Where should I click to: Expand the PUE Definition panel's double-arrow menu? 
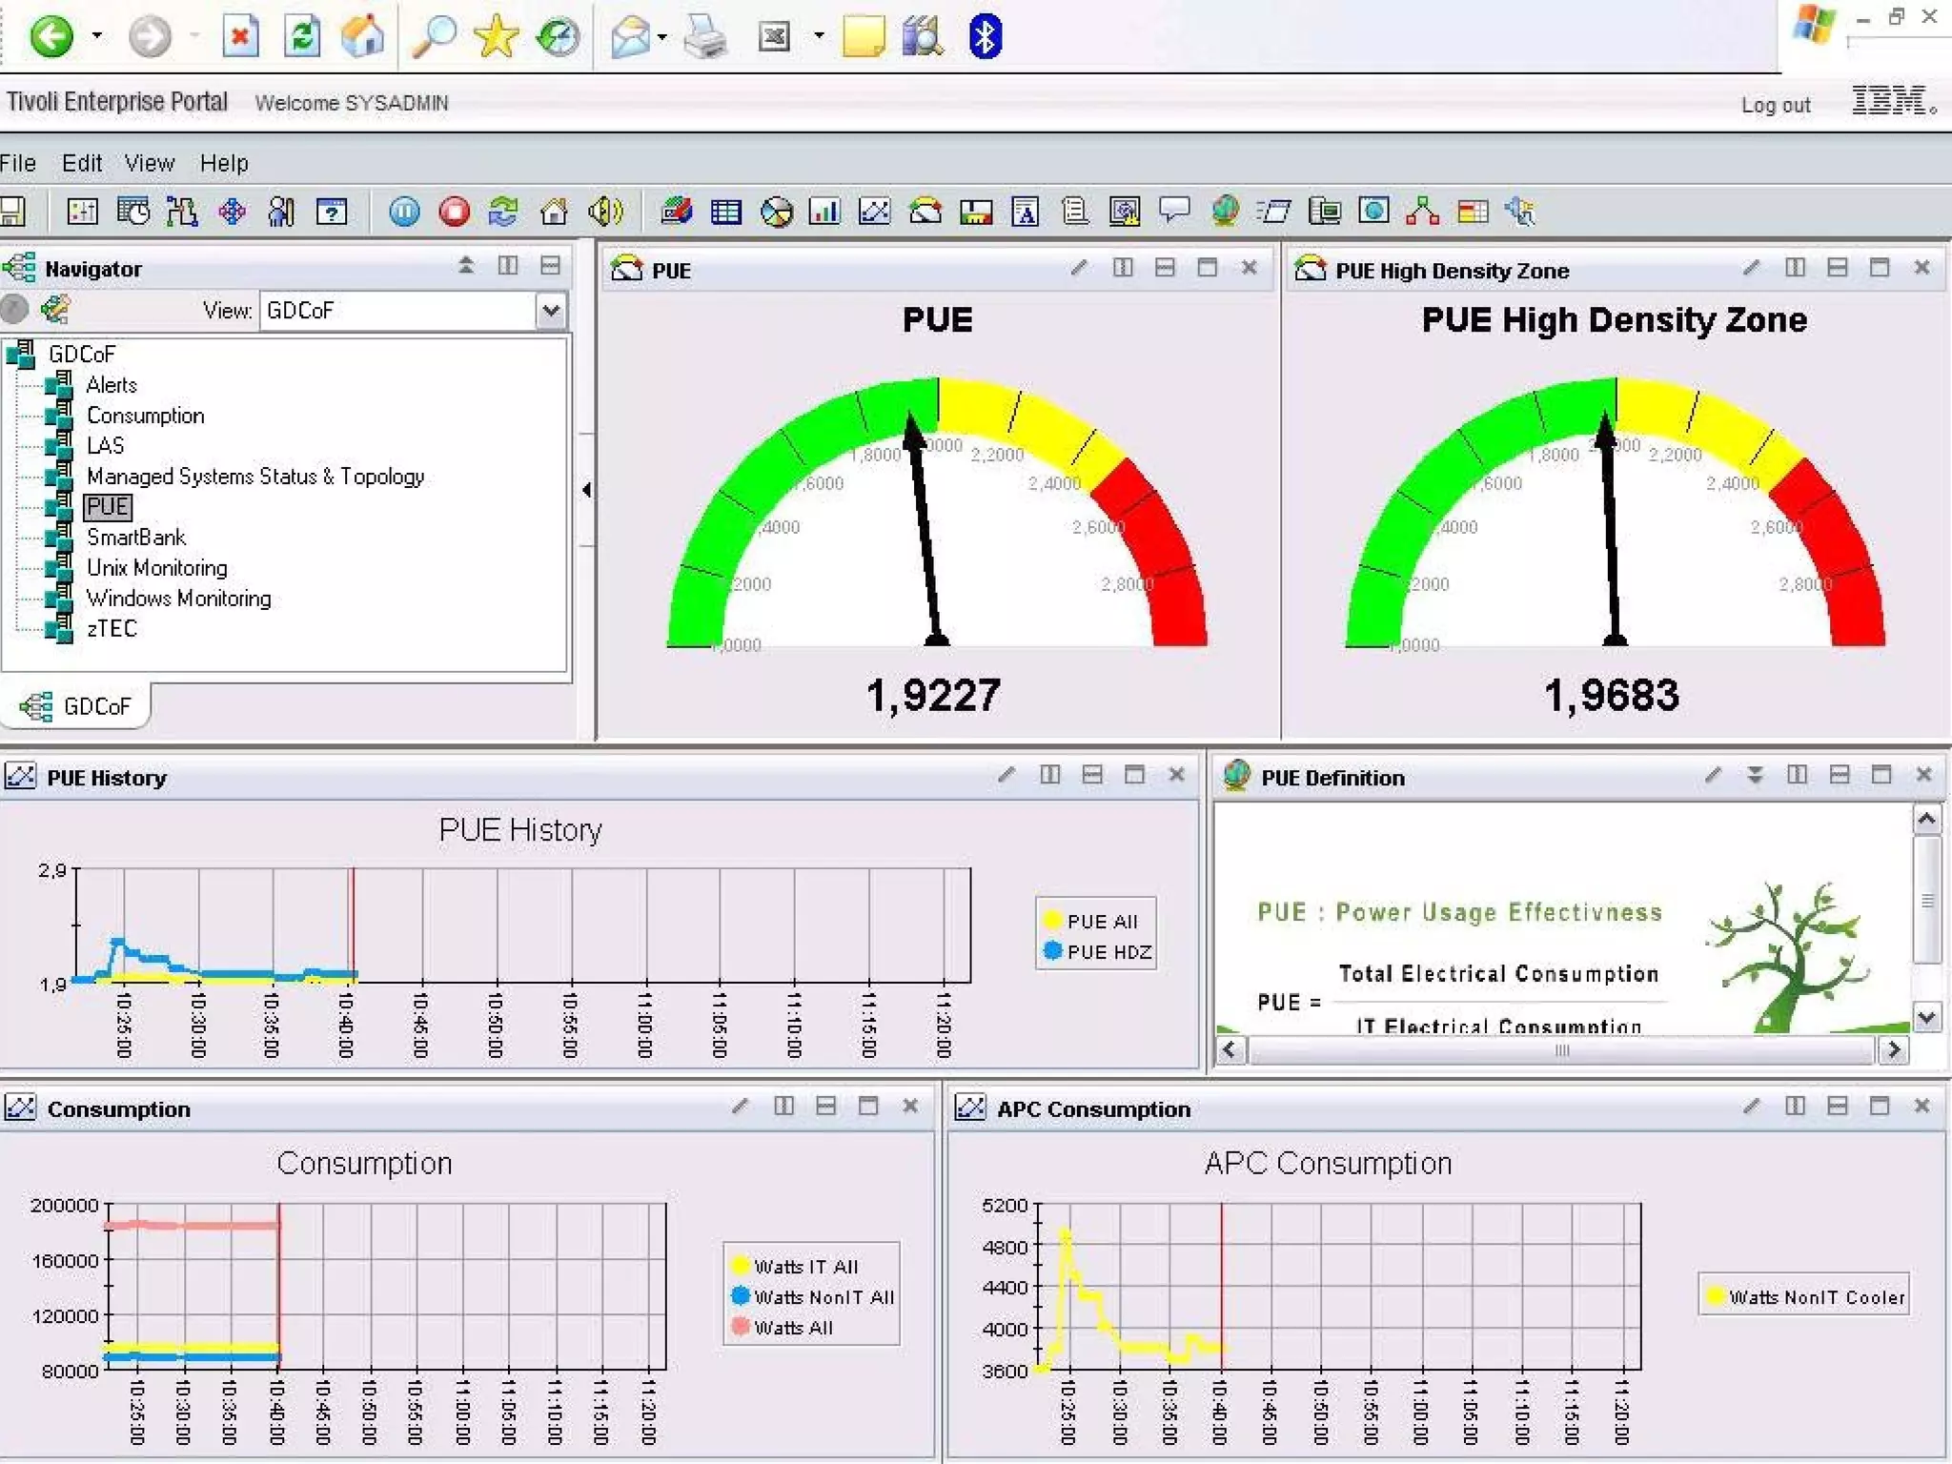1755,775
